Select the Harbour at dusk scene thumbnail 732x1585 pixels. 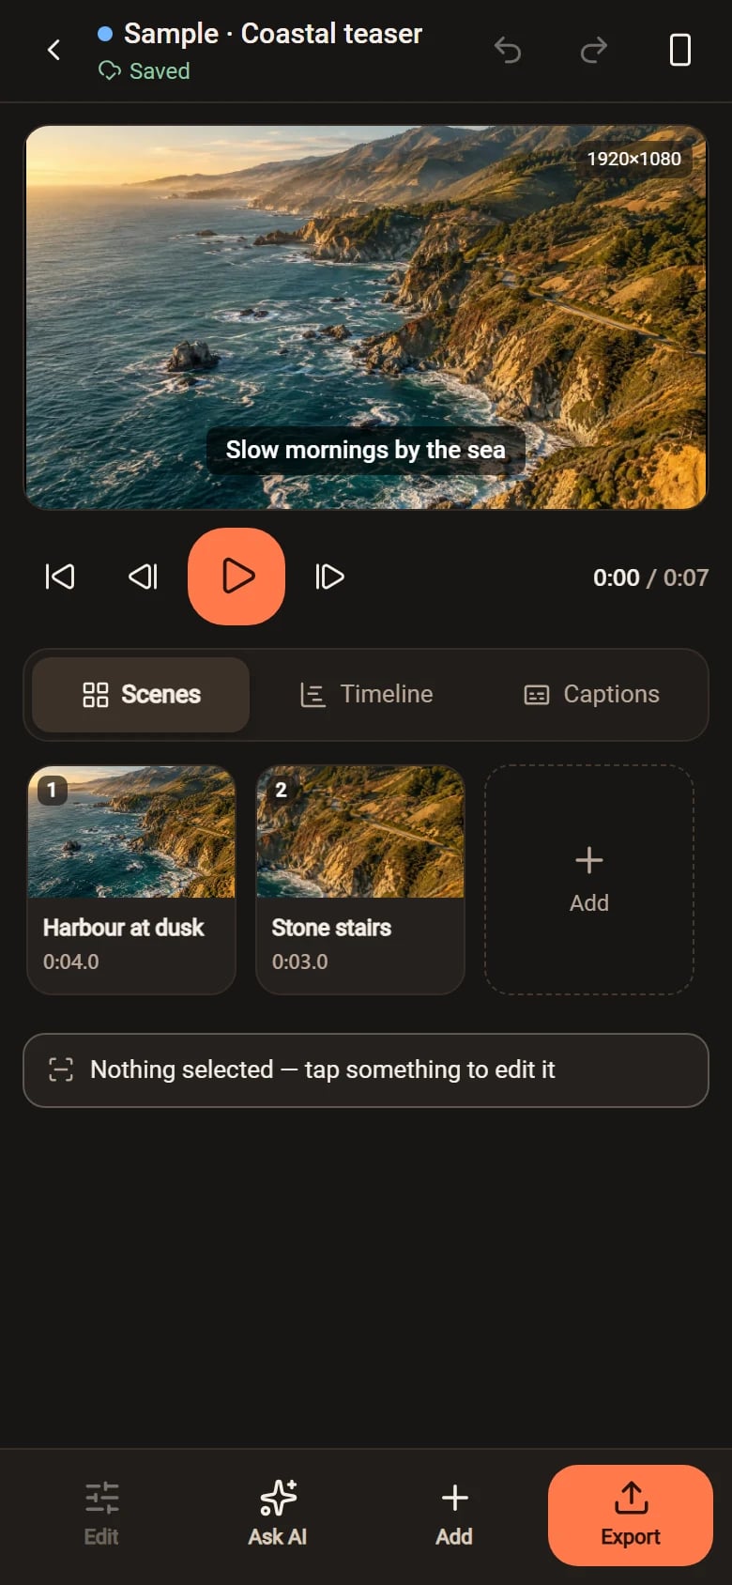click(x=131, y=832)
